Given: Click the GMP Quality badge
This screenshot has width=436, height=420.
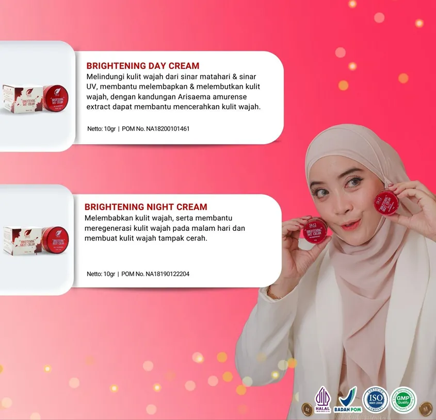Looking at the screenshot, I should (403, 400).
